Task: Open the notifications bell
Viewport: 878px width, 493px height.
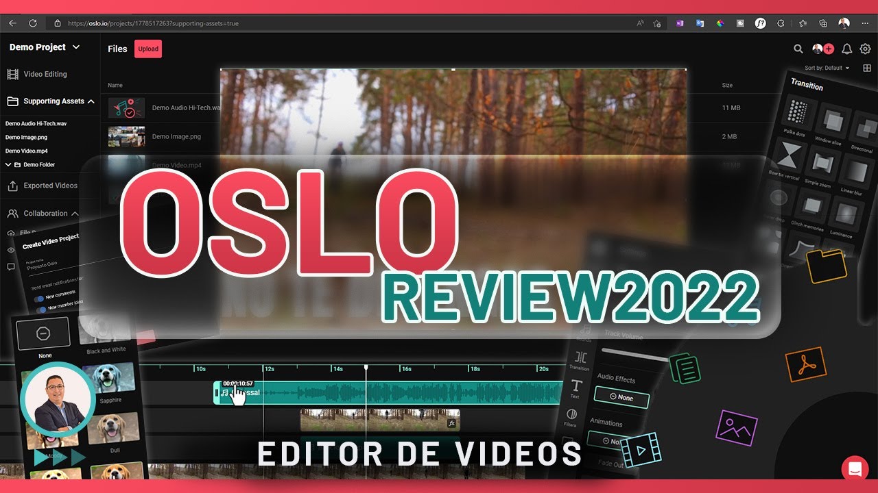Action: (x=847, y=49)
